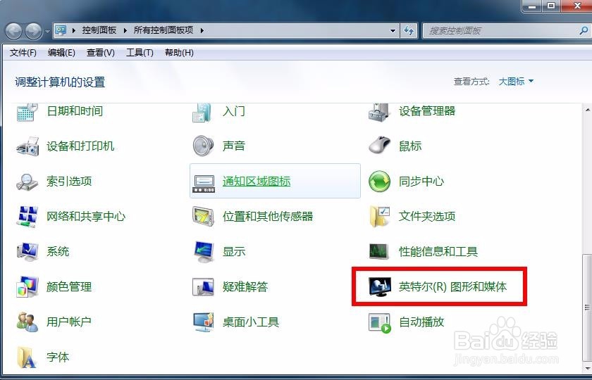Open the 颜色管理 icon
592x380 pixels.
coord(27,286)
